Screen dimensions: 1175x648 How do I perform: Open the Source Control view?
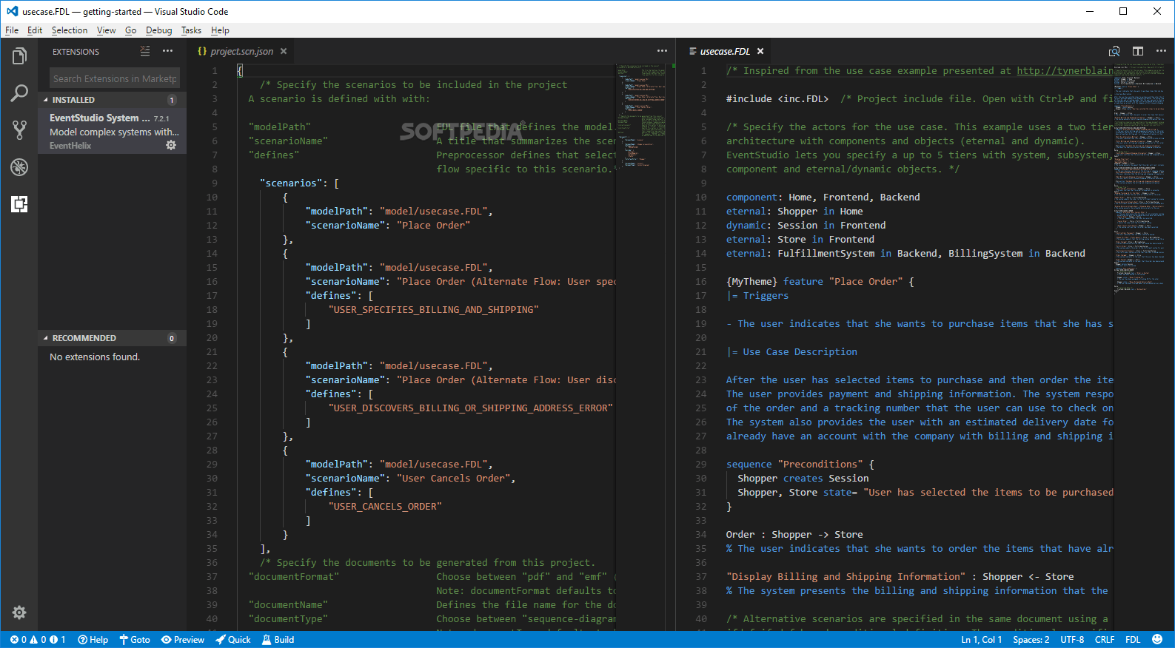(19, 130)
